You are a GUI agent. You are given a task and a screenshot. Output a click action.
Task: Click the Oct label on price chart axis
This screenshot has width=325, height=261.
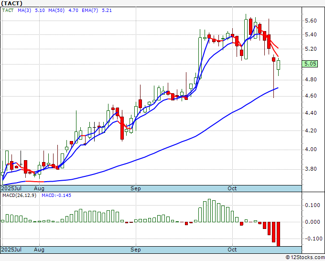click(x=232, y=188)
